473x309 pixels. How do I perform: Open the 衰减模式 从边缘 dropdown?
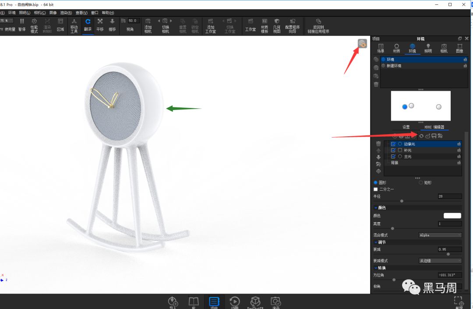[x=440, y=261]
